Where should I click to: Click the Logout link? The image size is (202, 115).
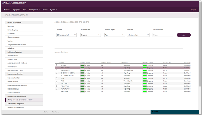point(193,10)
